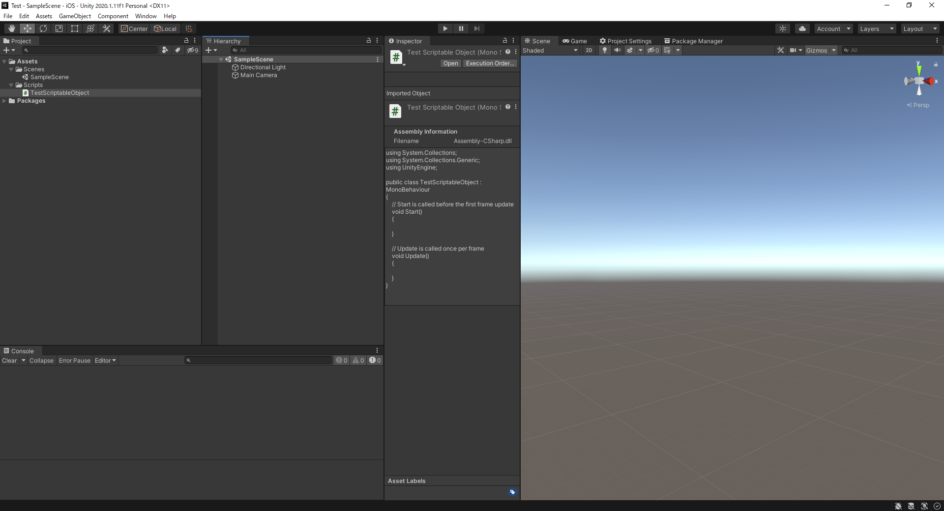The width and height of the screenshot is (944, 511).
Task: Click the Step frame button
Action: click(476, 28)
